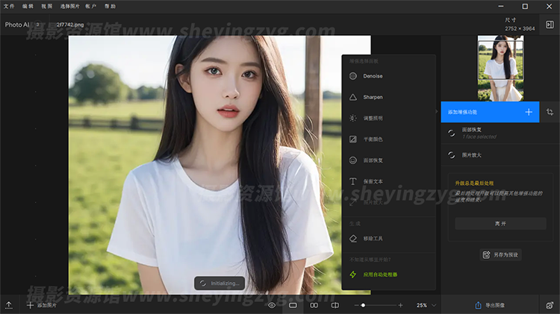Screen dimensions: 560x314
Task: Switch to single-image view mode
Action: click(x=293, y=305)
